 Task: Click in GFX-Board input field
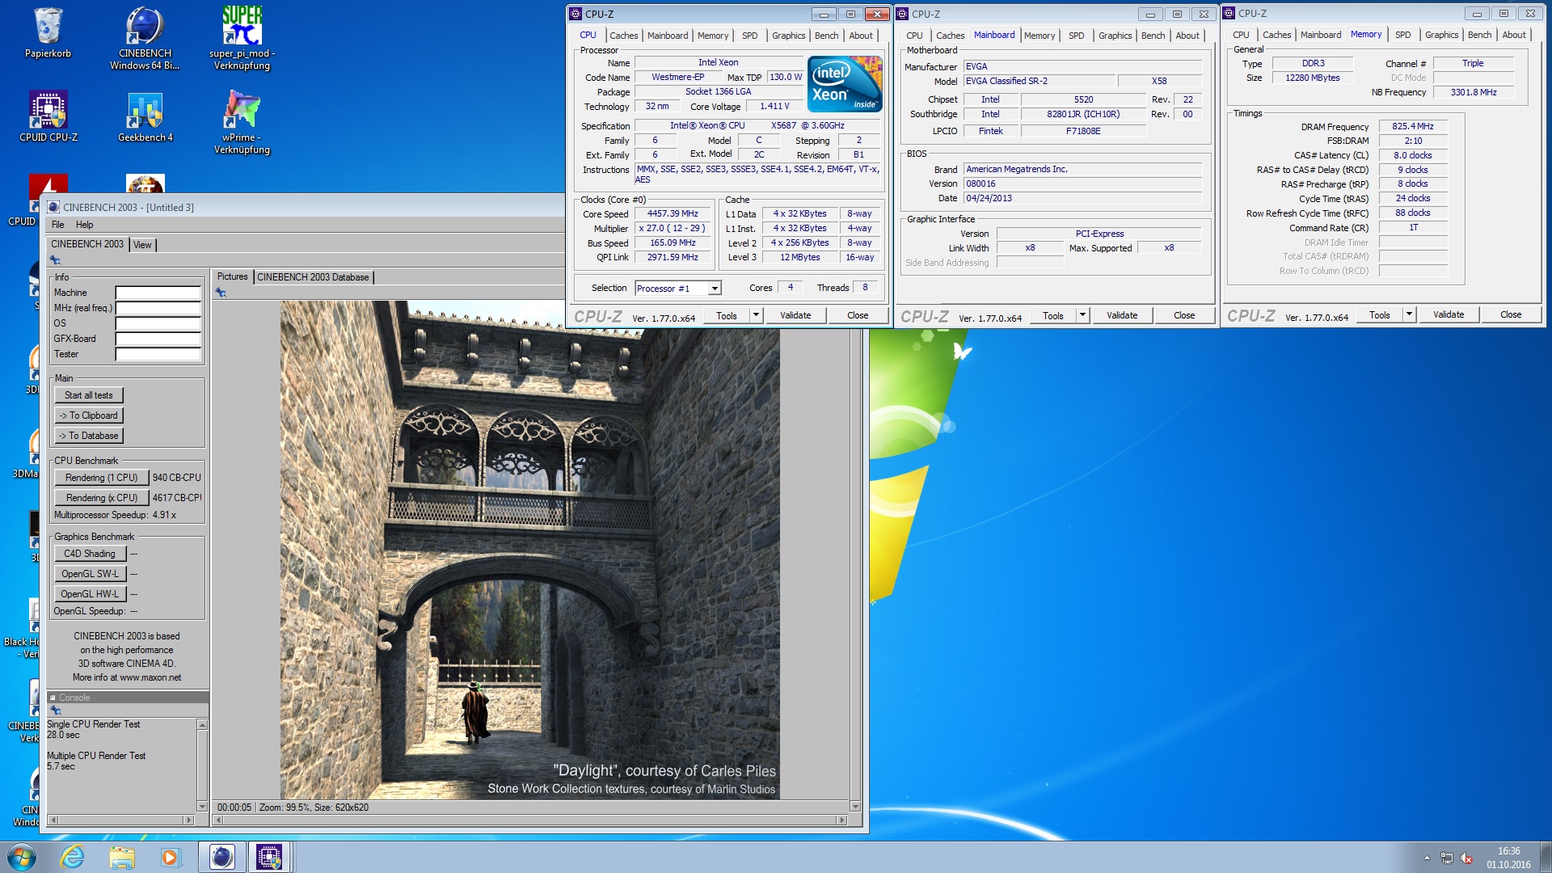click(x=158, y=339)
